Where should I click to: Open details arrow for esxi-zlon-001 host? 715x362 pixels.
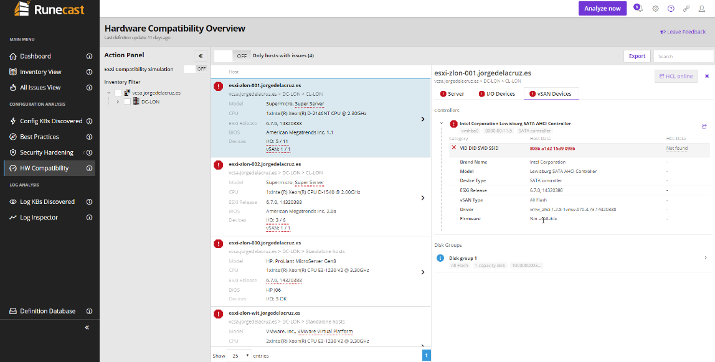coord(423,119)
